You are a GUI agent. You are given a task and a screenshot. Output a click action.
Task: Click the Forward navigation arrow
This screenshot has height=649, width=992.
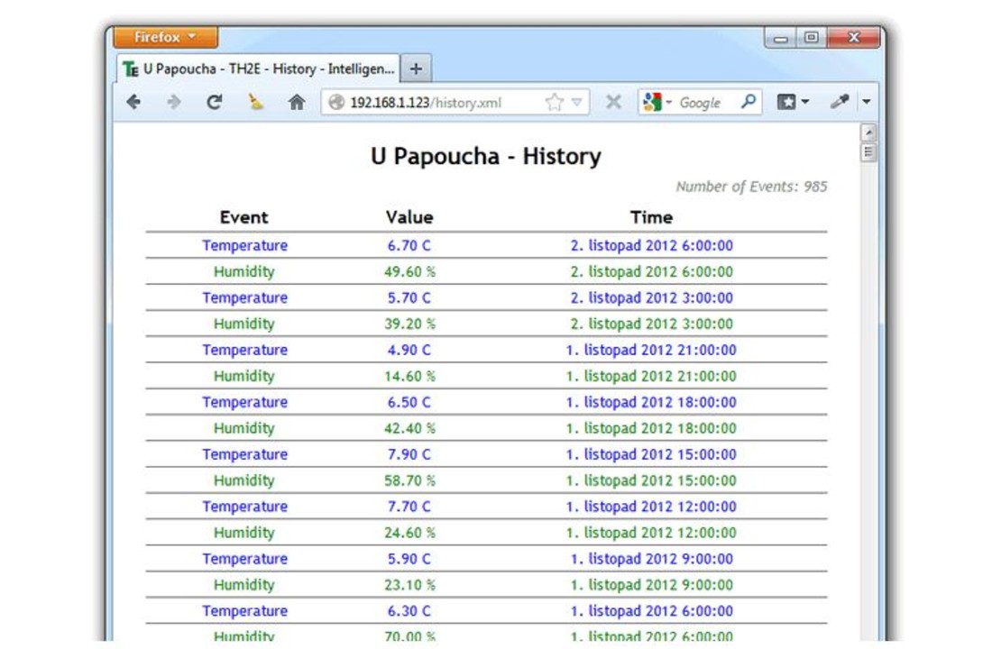tap(174, 103)
